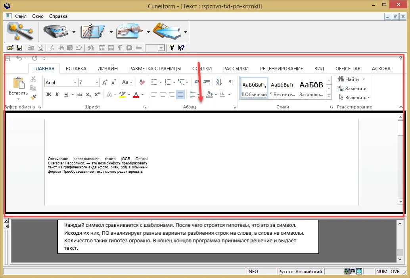Toggle italic К formatting
The image size is (410, 278).
pos(57,95)
